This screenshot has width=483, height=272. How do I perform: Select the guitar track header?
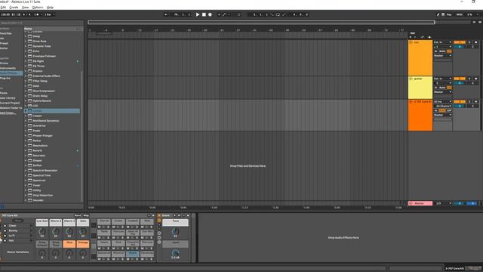pos(420,88)
